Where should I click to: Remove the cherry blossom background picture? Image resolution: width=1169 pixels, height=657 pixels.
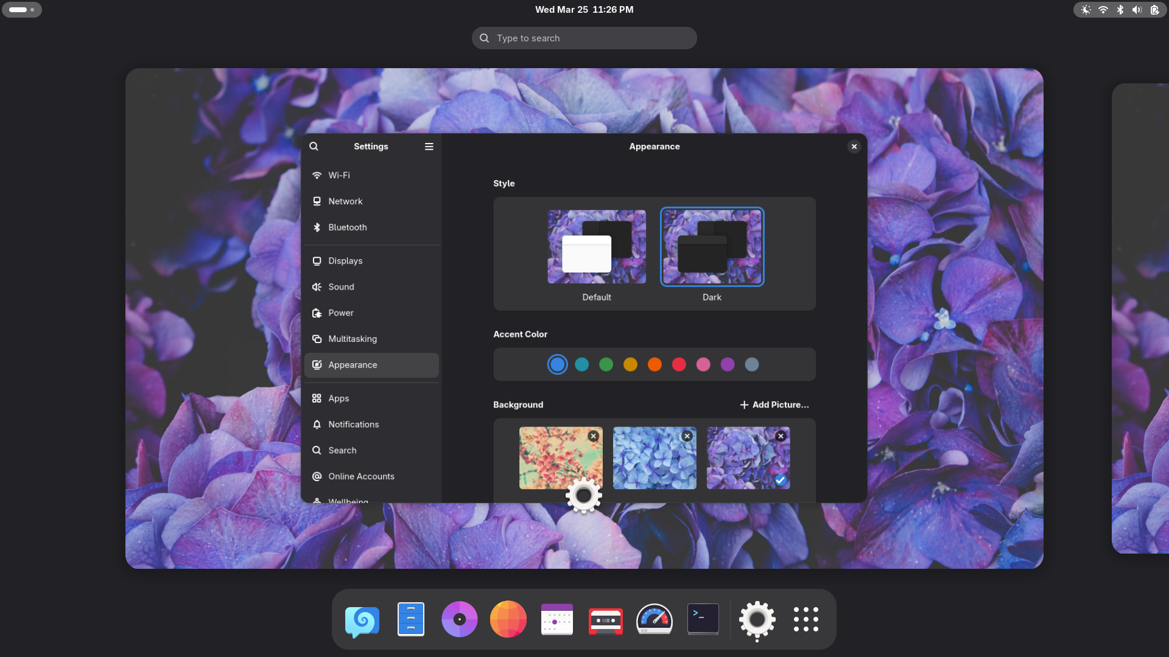click(593, 436)
